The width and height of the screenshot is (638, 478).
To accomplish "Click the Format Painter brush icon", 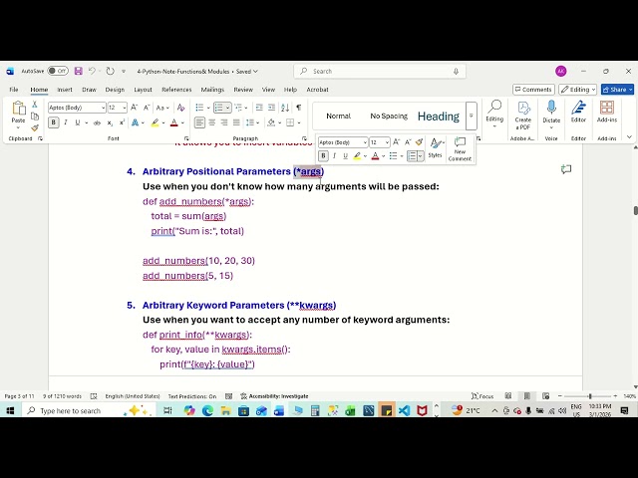I will [x=35, y=128].
